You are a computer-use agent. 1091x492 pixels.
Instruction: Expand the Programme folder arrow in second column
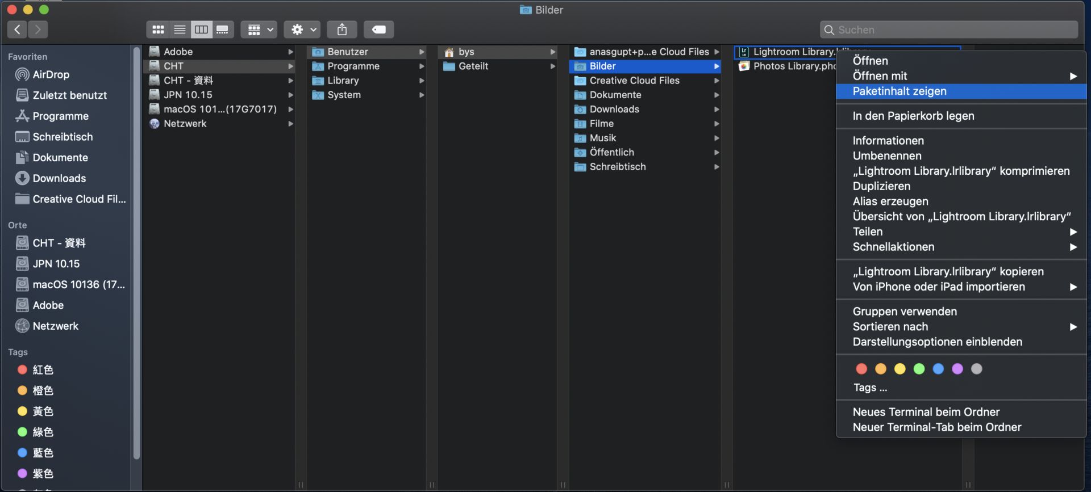[x=422, y=66]
